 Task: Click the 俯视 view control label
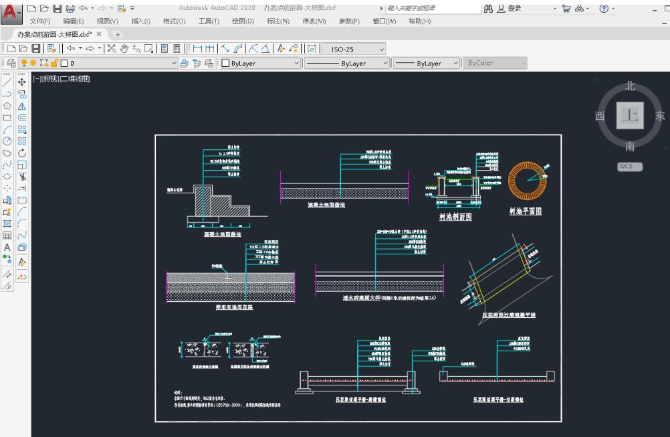[x=50, y=79]
